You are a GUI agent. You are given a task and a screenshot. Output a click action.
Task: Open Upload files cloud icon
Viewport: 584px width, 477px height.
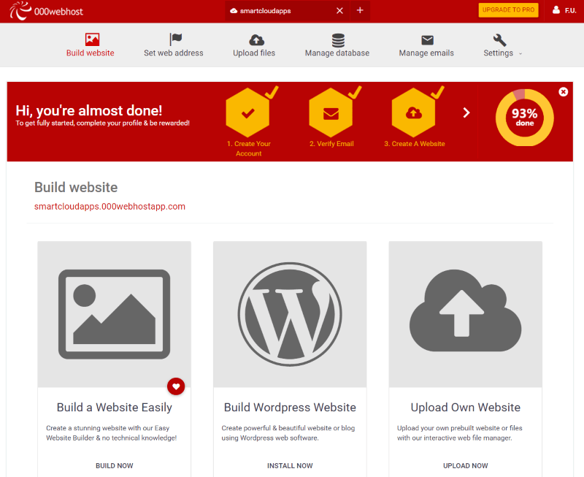click(256, 40)
